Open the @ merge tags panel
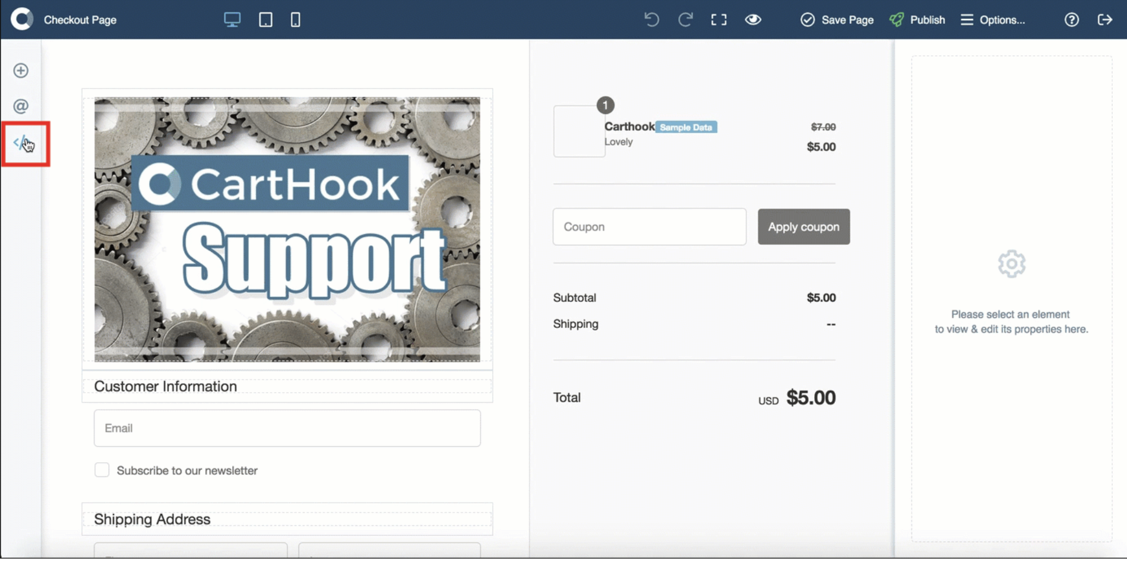This screenshot has width=1127, height=562. pos(21,106)
